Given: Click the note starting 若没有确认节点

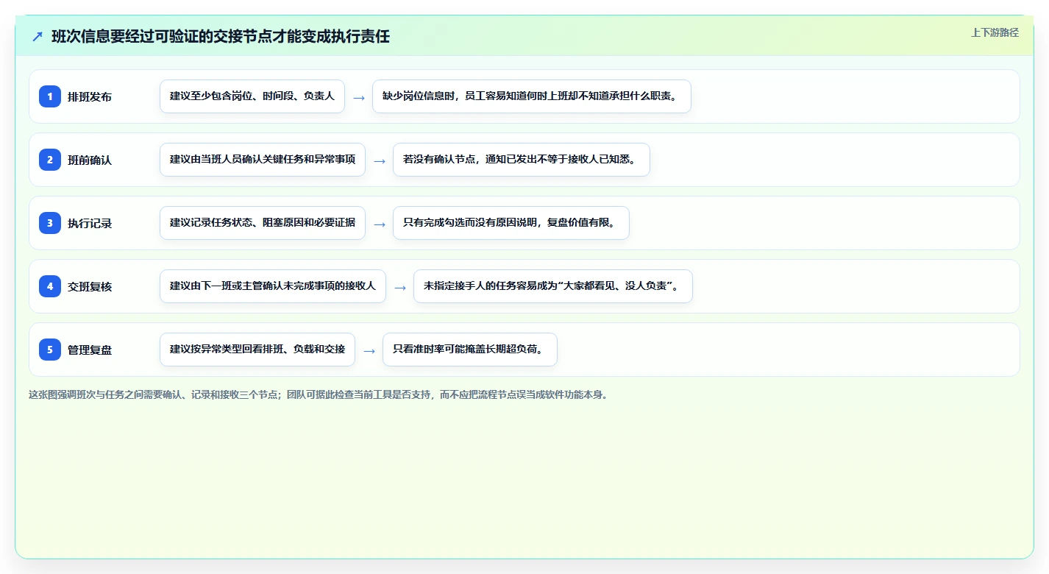Looking at the screenshot, I should 522,160.
